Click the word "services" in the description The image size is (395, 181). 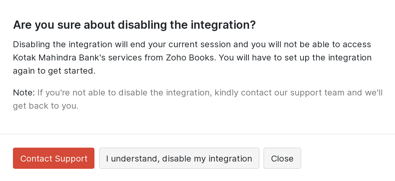(125, 58)
